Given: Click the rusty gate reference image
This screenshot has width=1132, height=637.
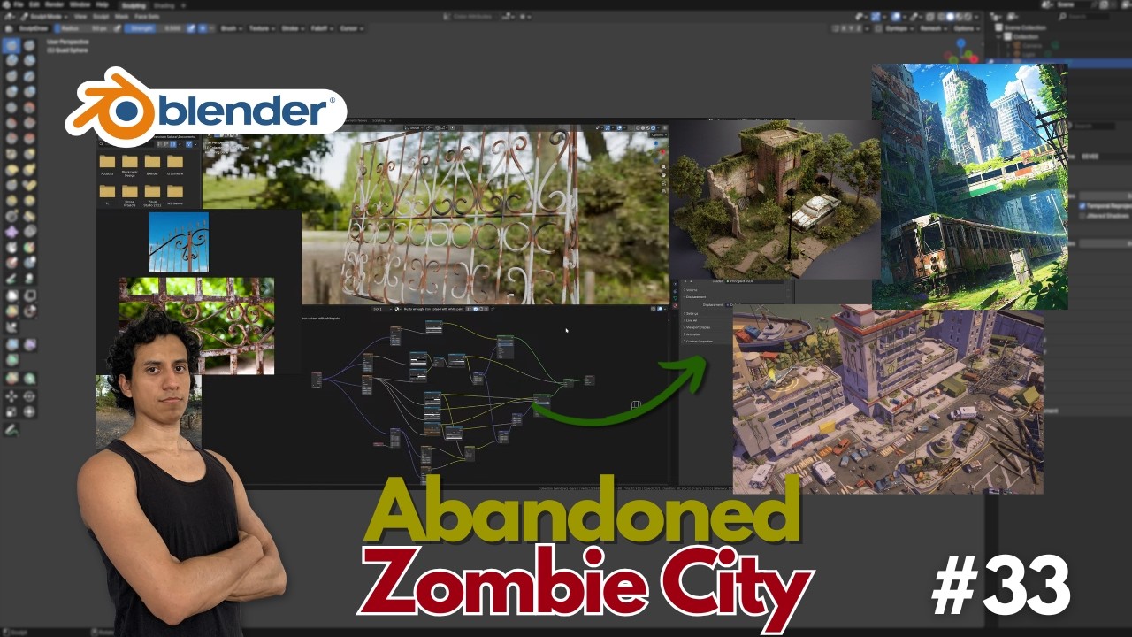Looking at the screenshot, I should 196,326.
